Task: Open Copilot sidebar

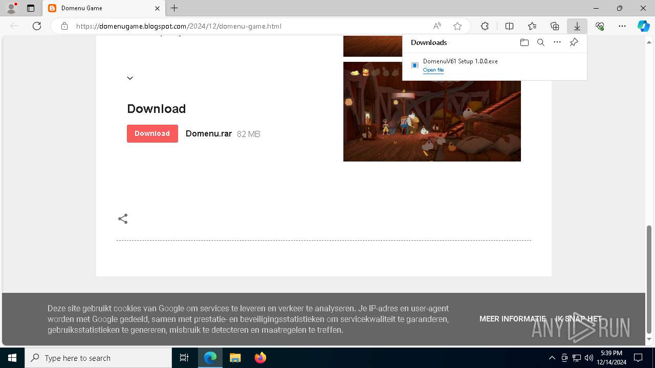Action: [644, 26]
